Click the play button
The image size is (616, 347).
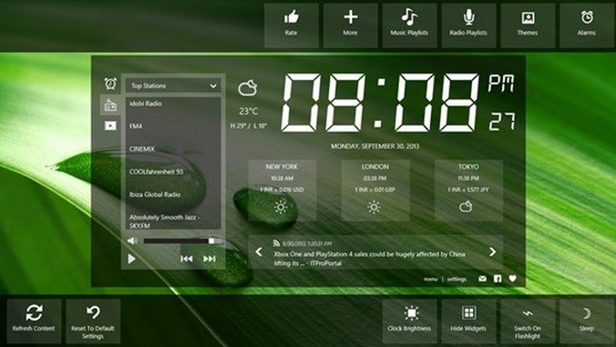point(132,259)
